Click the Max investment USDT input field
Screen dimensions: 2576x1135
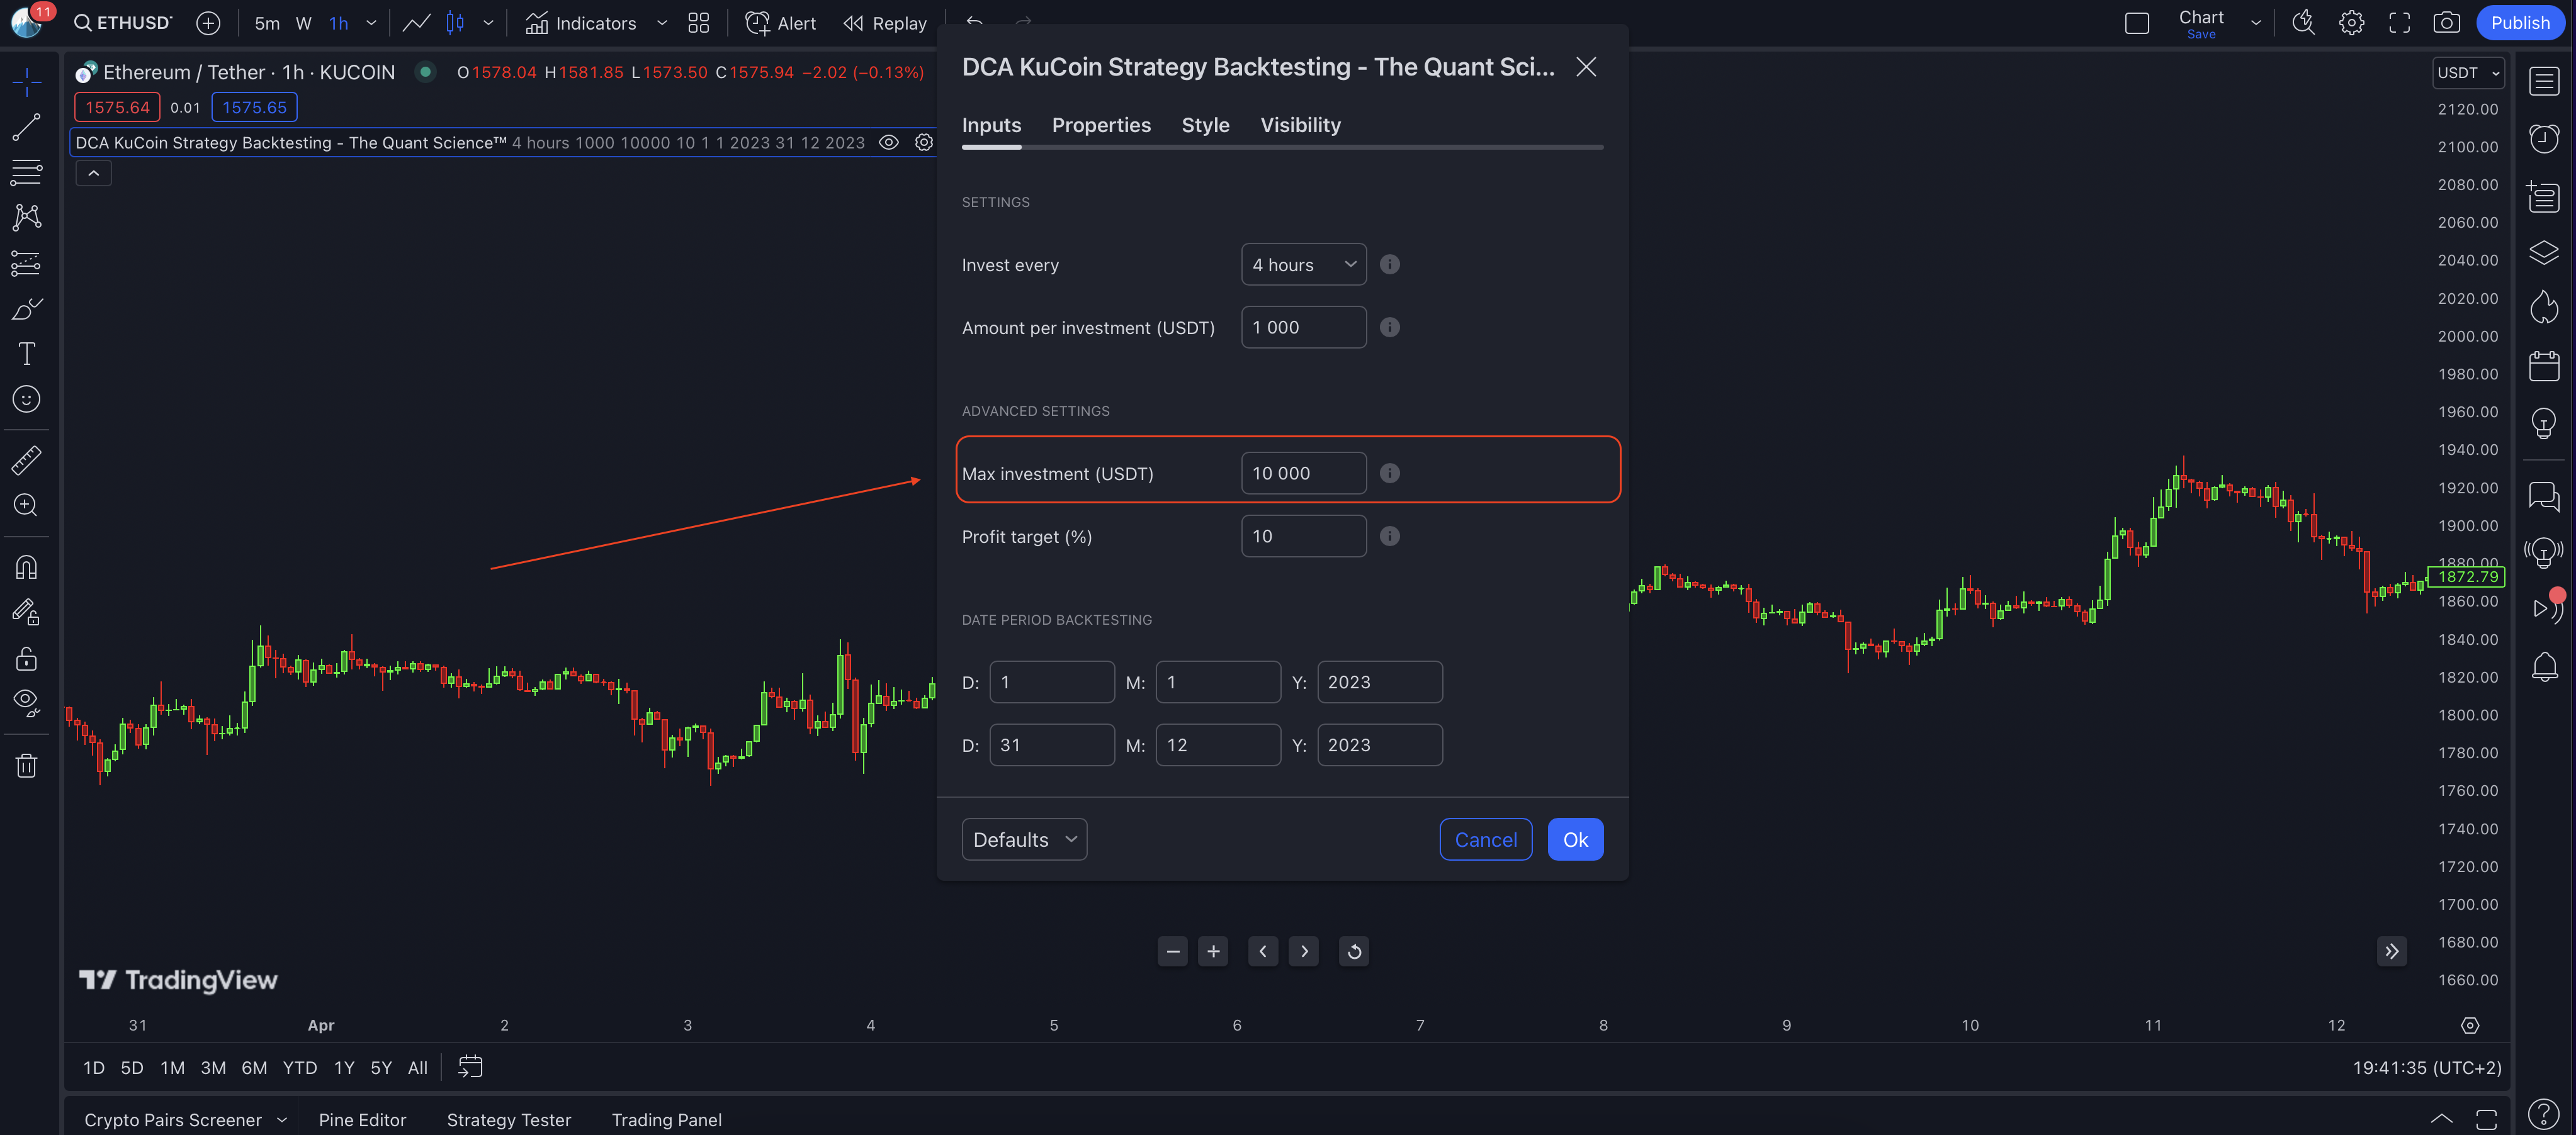tap(1303, 472)
